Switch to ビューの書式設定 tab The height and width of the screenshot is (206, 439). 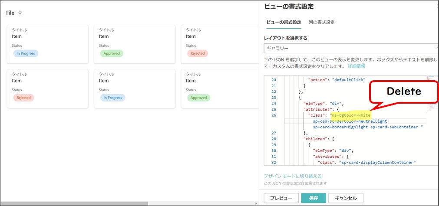click(x=284, y=23)
